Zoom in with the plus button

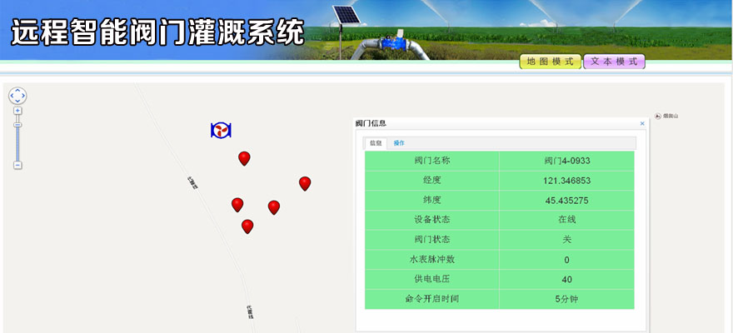coord(17,111)
